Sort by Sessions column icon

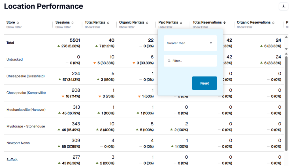pos(72,23)
